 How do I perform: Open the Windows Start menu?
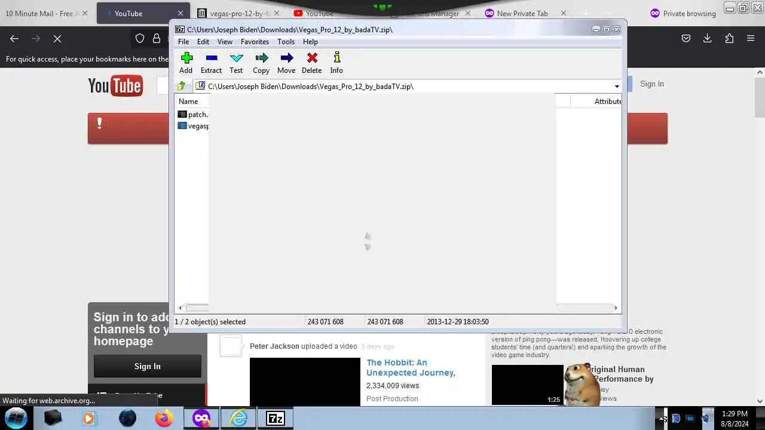(x=16, y=418)
